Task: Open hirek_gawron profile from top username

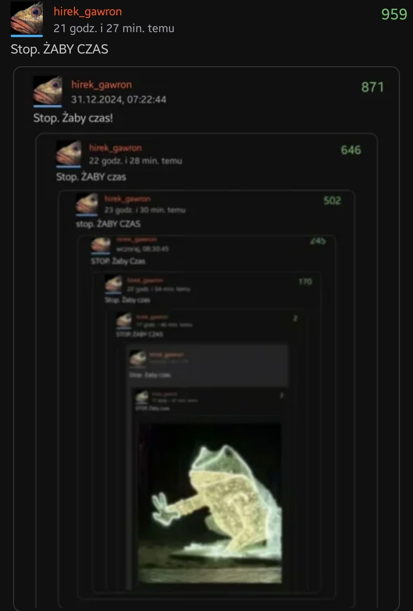Action: point(88,12)
